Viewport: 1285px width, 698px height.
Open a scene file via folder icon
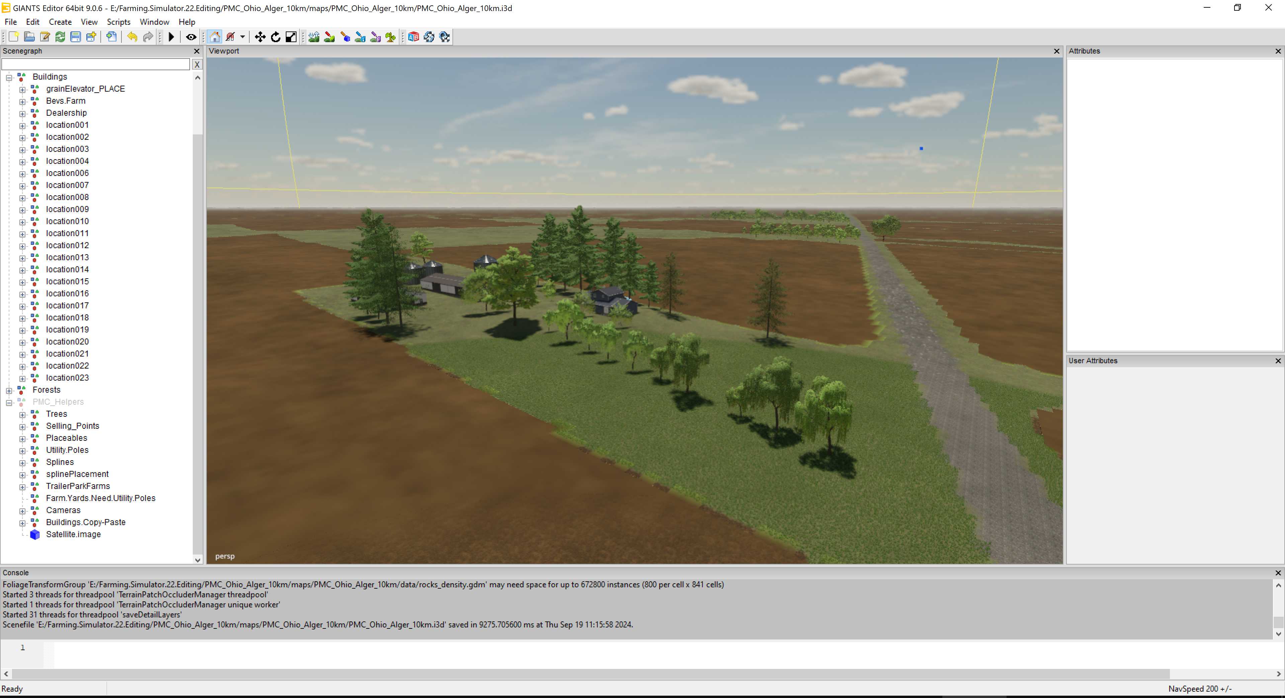(x=29, y=37)
